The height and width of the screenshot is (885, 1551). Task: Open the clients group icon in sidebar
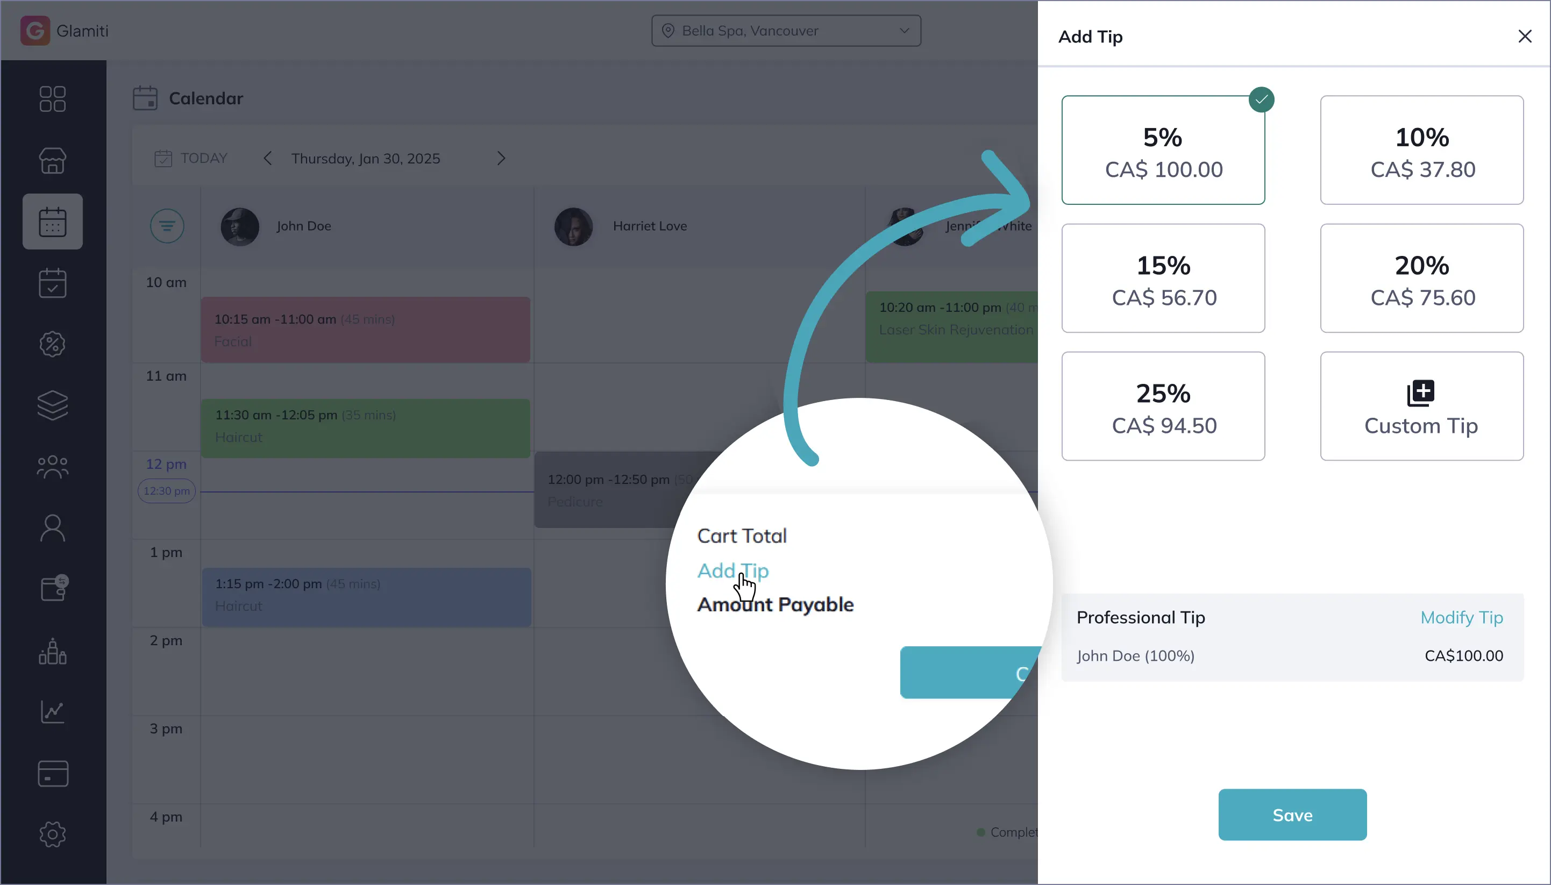tap(52, 467)
